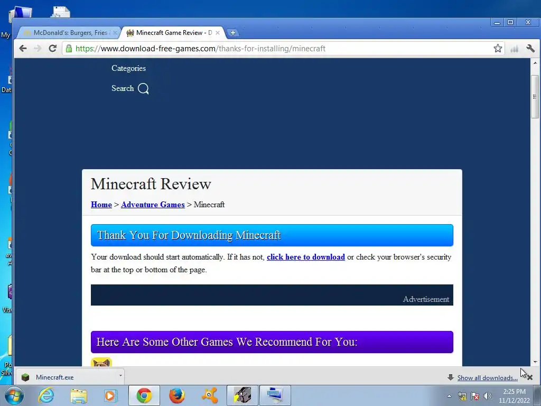Click the page scrollbar down arrow
This screenshot has height=406, width=541.
click(535, 362)
